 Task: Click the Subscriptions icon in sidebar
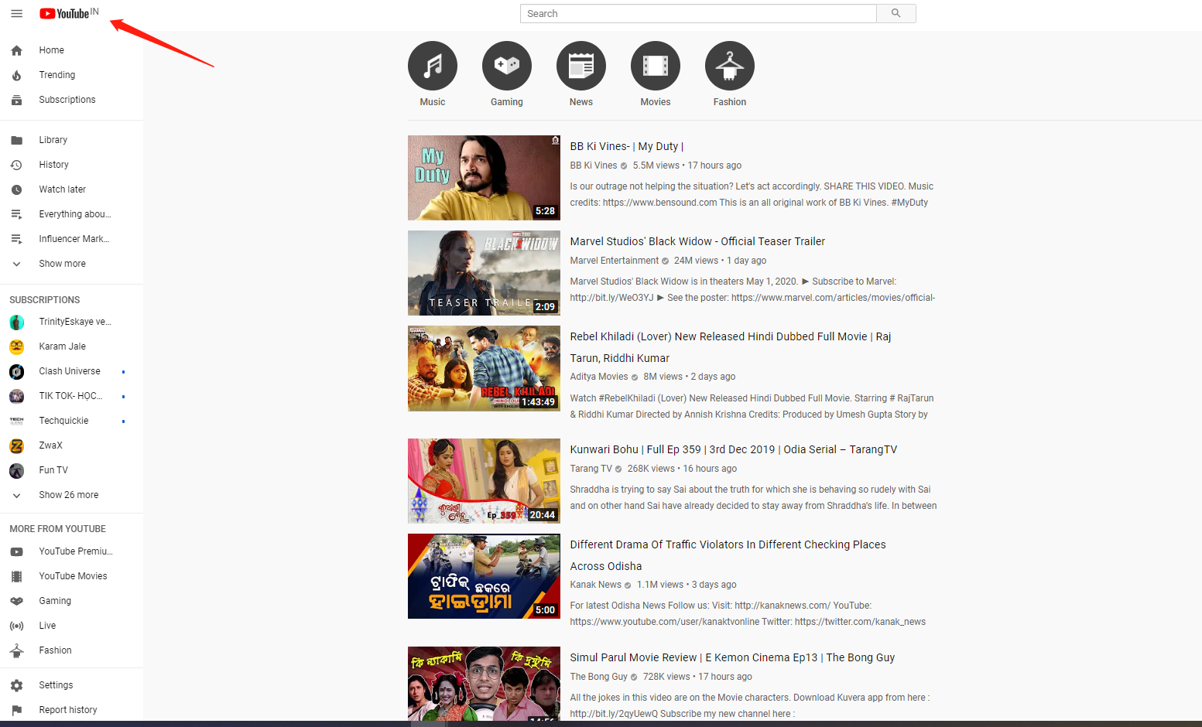16,100
